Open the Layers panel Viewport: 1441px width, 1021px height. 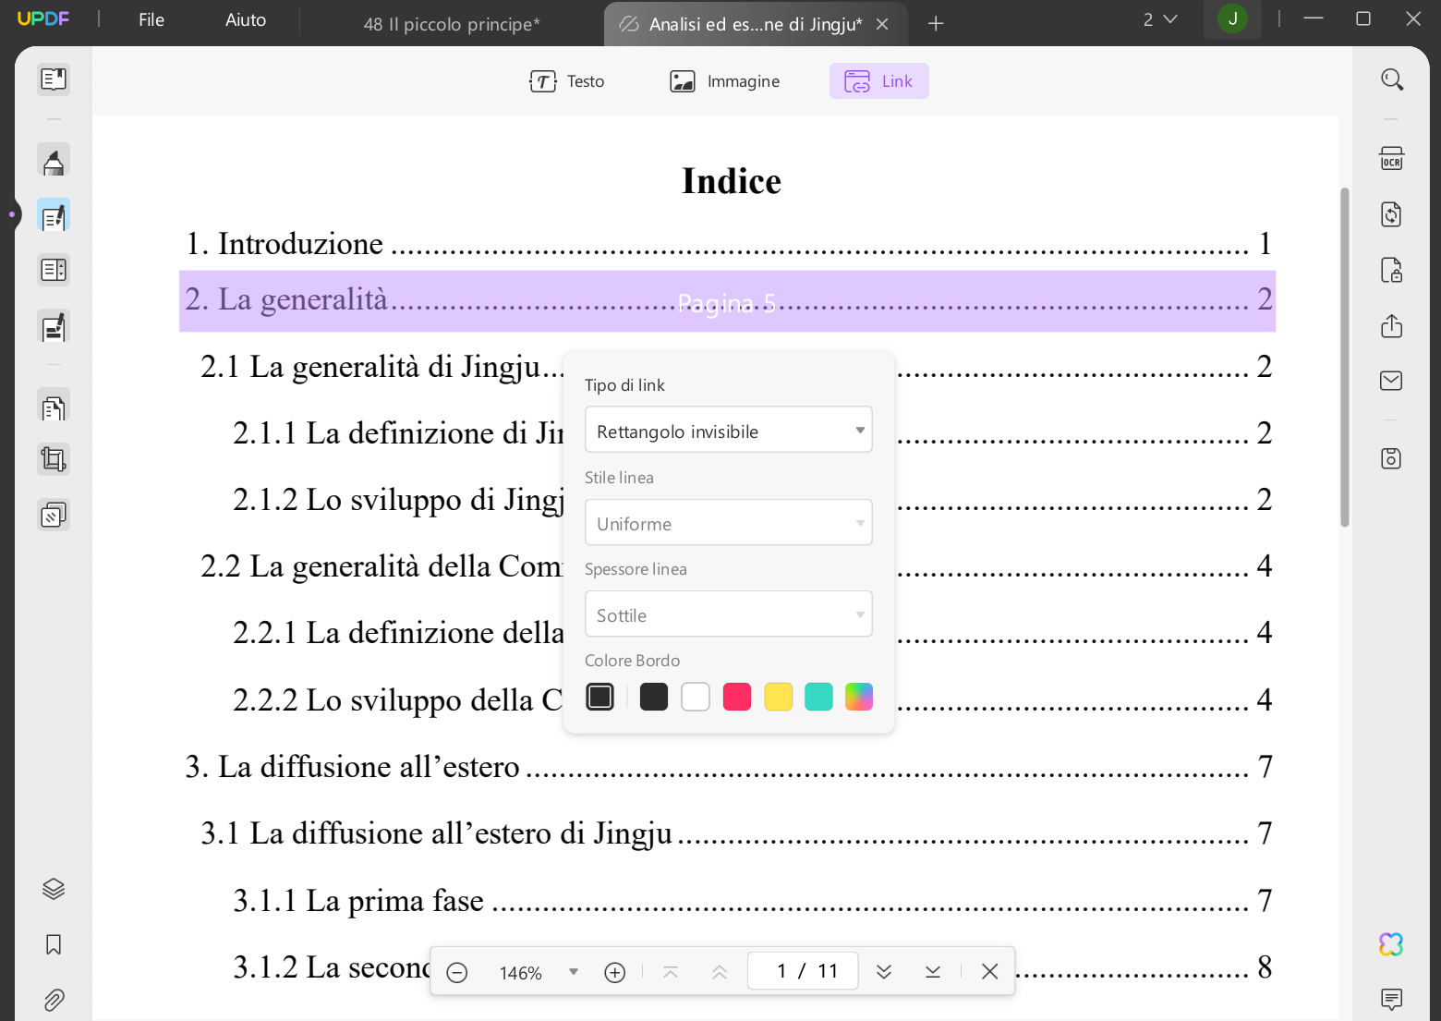click(x=54, y=889)
